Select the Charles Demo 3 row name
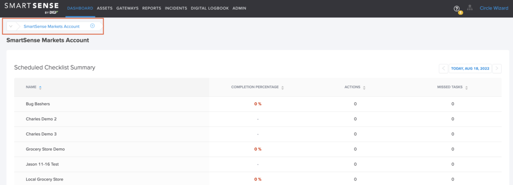Image resolution: width=513 pixels, height=185 pixels. 41,134
